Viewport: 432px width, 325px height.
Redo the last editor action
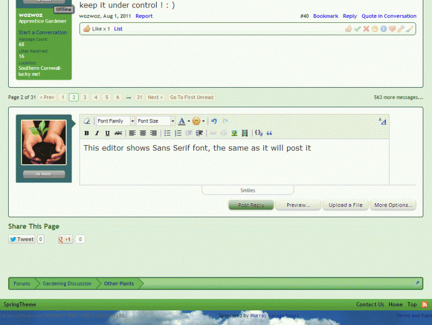tap(225, 121)
